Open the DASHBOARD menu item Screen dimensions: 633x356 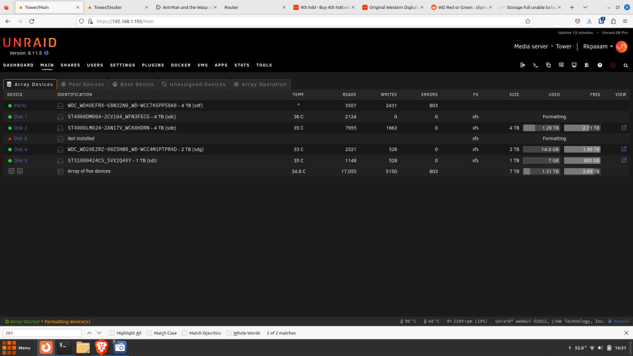tap(18, 65)
